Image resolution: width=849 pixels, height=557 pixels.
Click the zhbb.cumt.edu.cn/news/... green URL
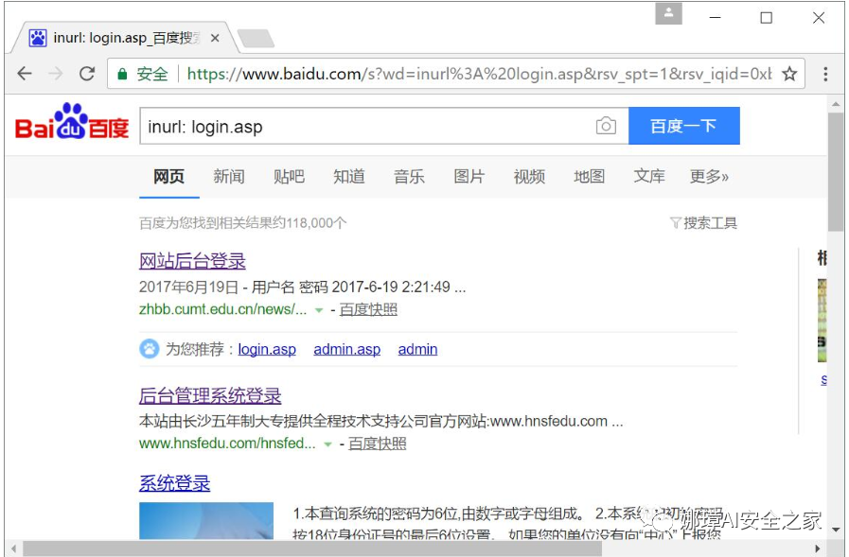[222, 309]
